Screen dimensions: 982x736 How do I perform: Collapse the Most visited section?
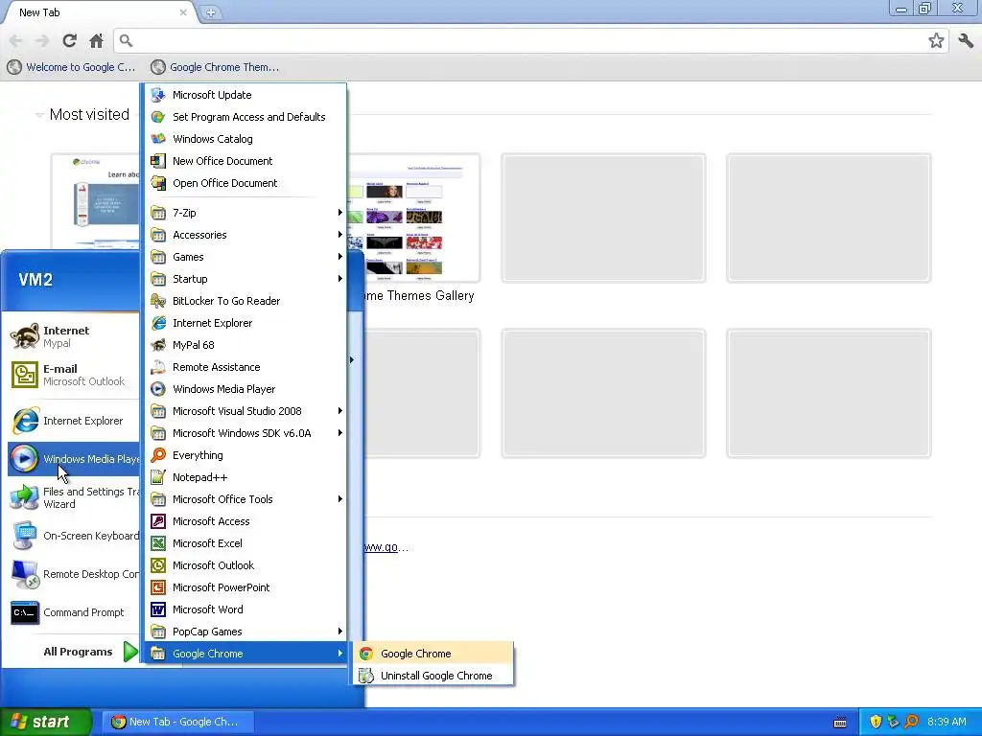click(38, 115)
